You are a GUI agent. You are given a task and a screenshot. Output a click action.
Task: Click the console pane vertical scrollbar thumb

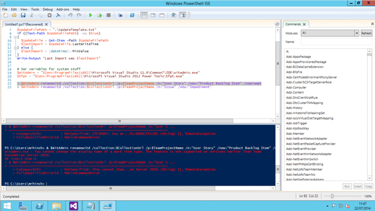pos(277,169)
